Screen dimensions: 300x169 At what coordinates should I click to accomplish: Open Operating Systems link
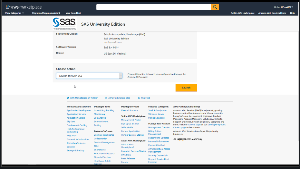point(76,143)
